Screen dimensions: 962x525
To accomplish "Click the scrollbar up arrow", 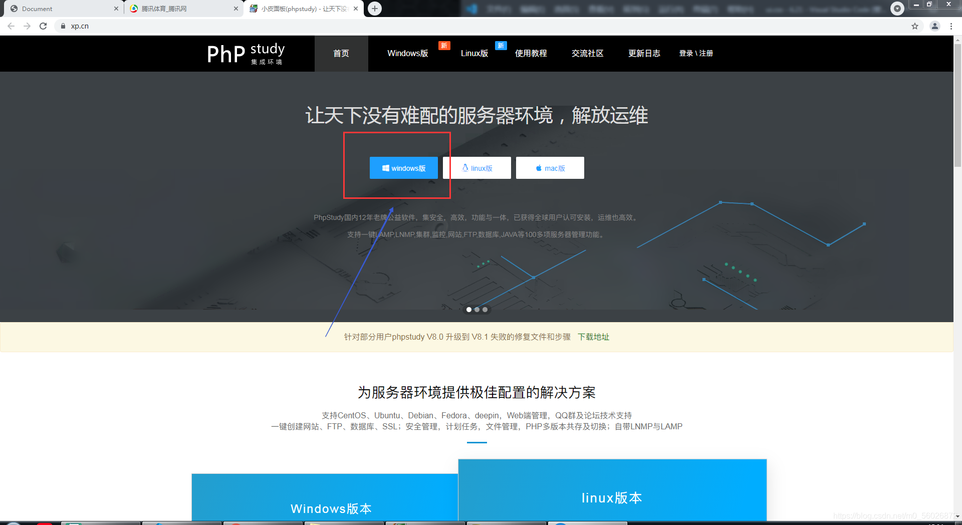I will coord(957,40).
